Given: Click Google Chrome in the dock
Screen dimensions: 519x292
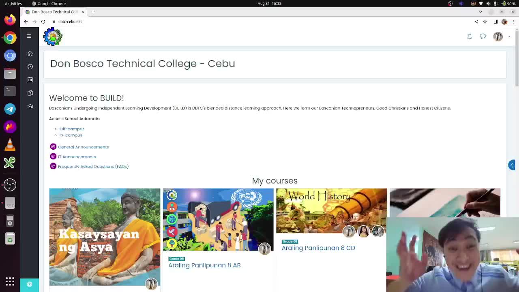Looking at the screenshot, I should [x=10, y=37].
